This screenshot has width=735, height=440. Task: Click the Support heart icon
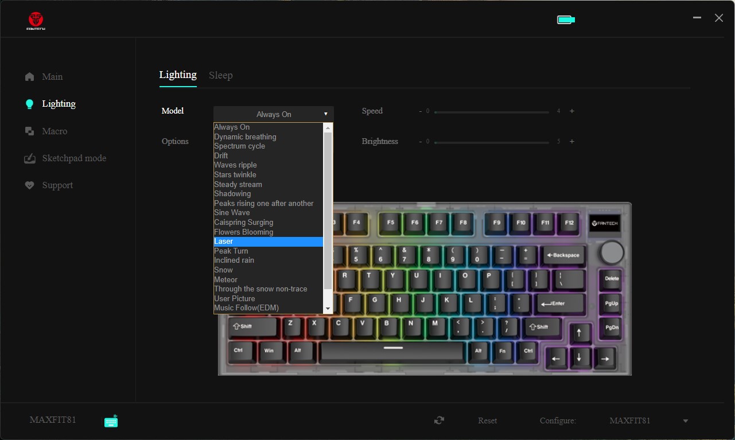30,185
